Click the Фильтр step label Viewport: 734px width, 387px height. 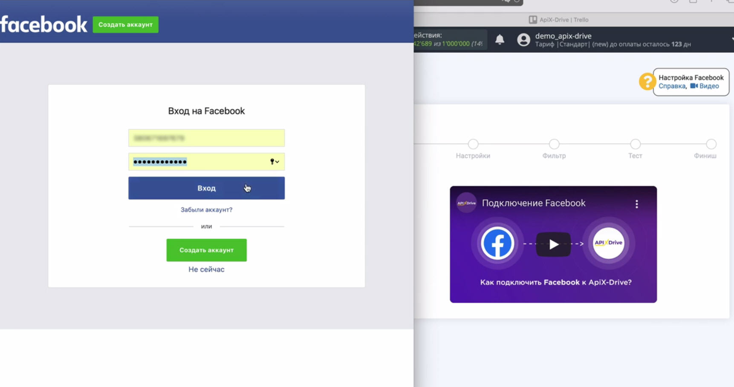pyautogui.click(x=554, y=156)
